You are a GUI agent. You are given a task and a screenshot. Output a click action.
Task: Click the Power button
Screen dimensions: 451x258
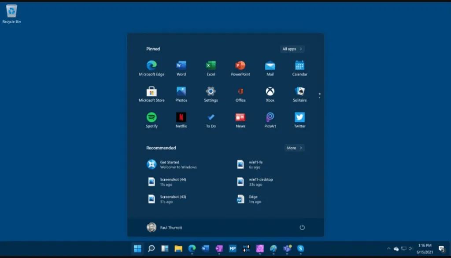pos(302,227)
